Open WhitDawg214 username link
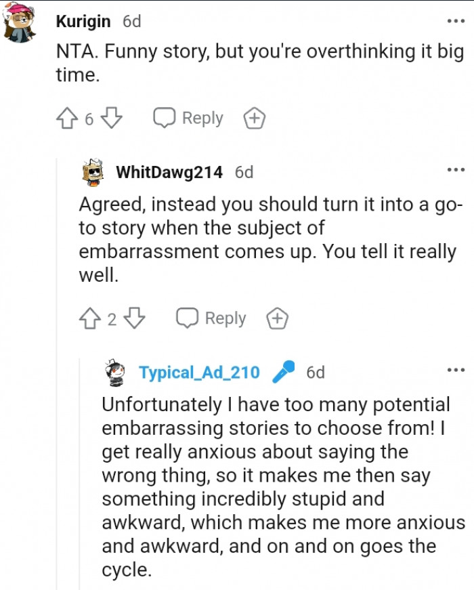474x590 pixels. pos(169,172)
